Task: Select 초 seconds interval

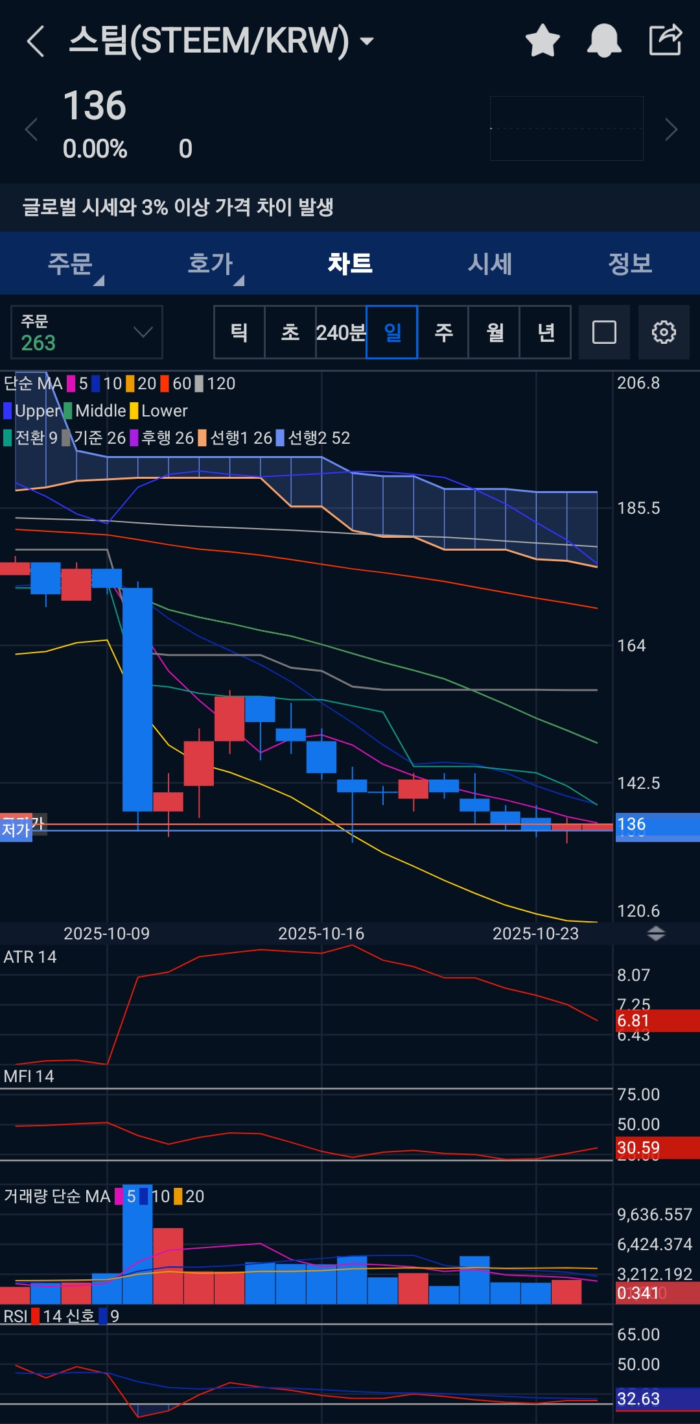Action: pyautogui.click(x=290, y=332)
